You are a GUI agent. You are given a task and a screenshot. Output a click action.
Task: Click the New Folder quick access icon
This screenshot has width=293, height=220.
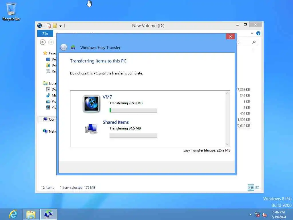coord(55,26)
